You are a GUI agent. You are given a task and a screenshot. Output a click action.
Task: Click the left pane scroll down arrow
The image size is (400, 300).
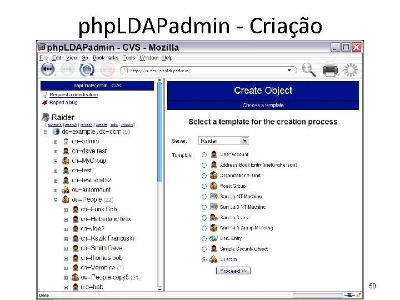(159, 289)
